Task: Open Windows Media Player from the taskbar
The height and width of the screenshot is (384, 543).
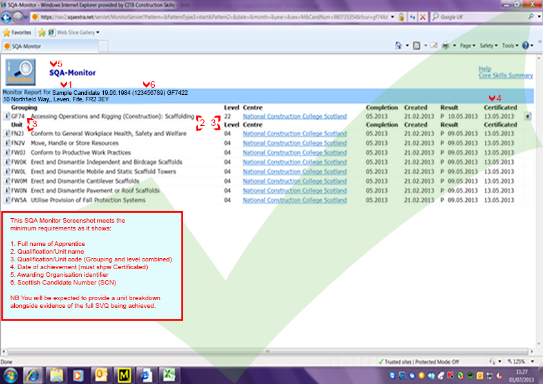Action: click(x=78, y=374)
